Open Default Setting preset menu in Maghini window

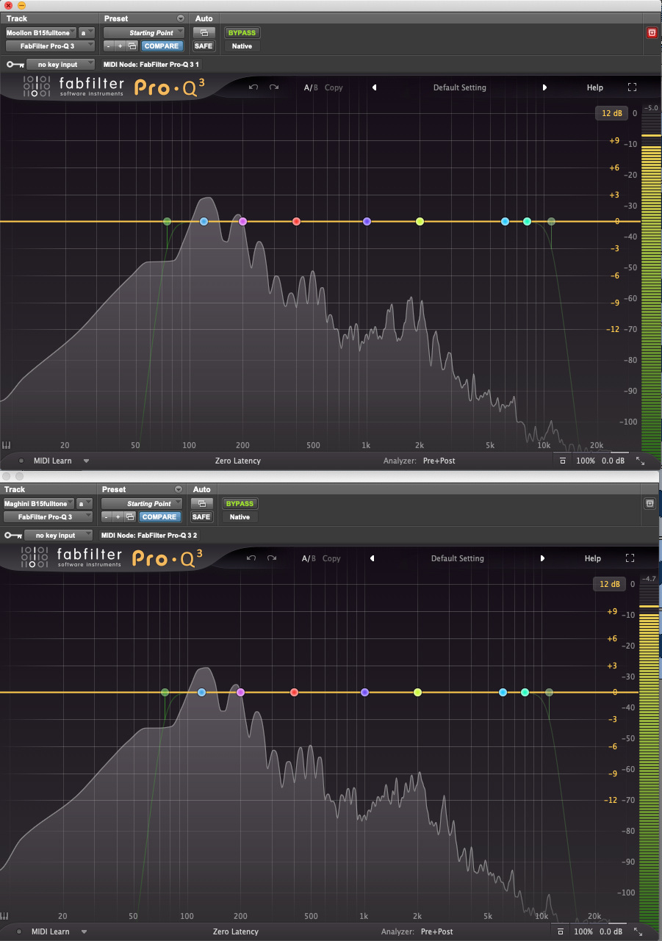458,558
